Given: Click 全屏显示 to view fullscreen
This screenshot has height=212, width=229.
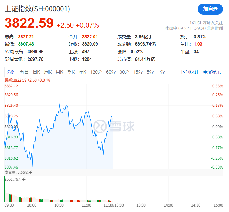Looking at the screenshot, I should 212,72.
